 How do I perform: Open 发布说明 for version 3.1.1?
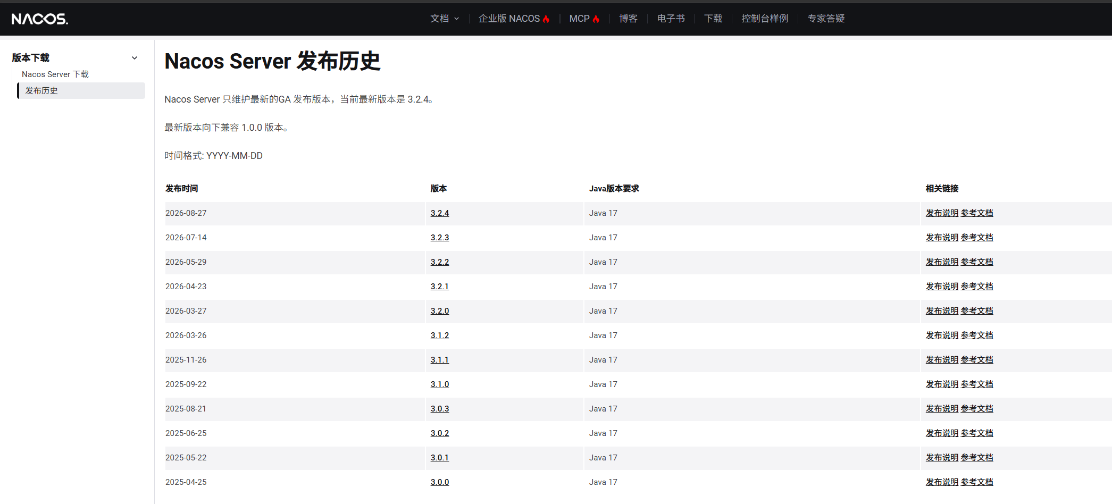(x=942, y=360)
